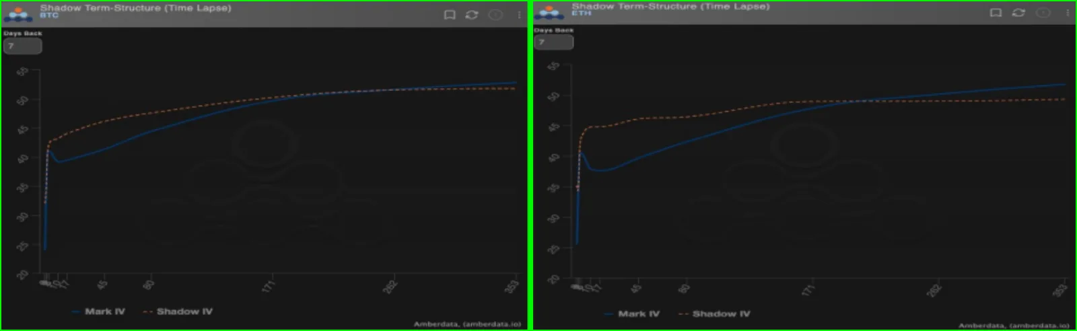Click the ETH chart title text

coord(670,6)
